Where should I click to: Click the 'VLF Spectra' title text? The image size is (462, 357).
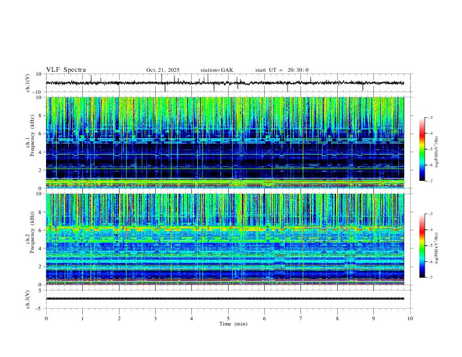(66, 70)
